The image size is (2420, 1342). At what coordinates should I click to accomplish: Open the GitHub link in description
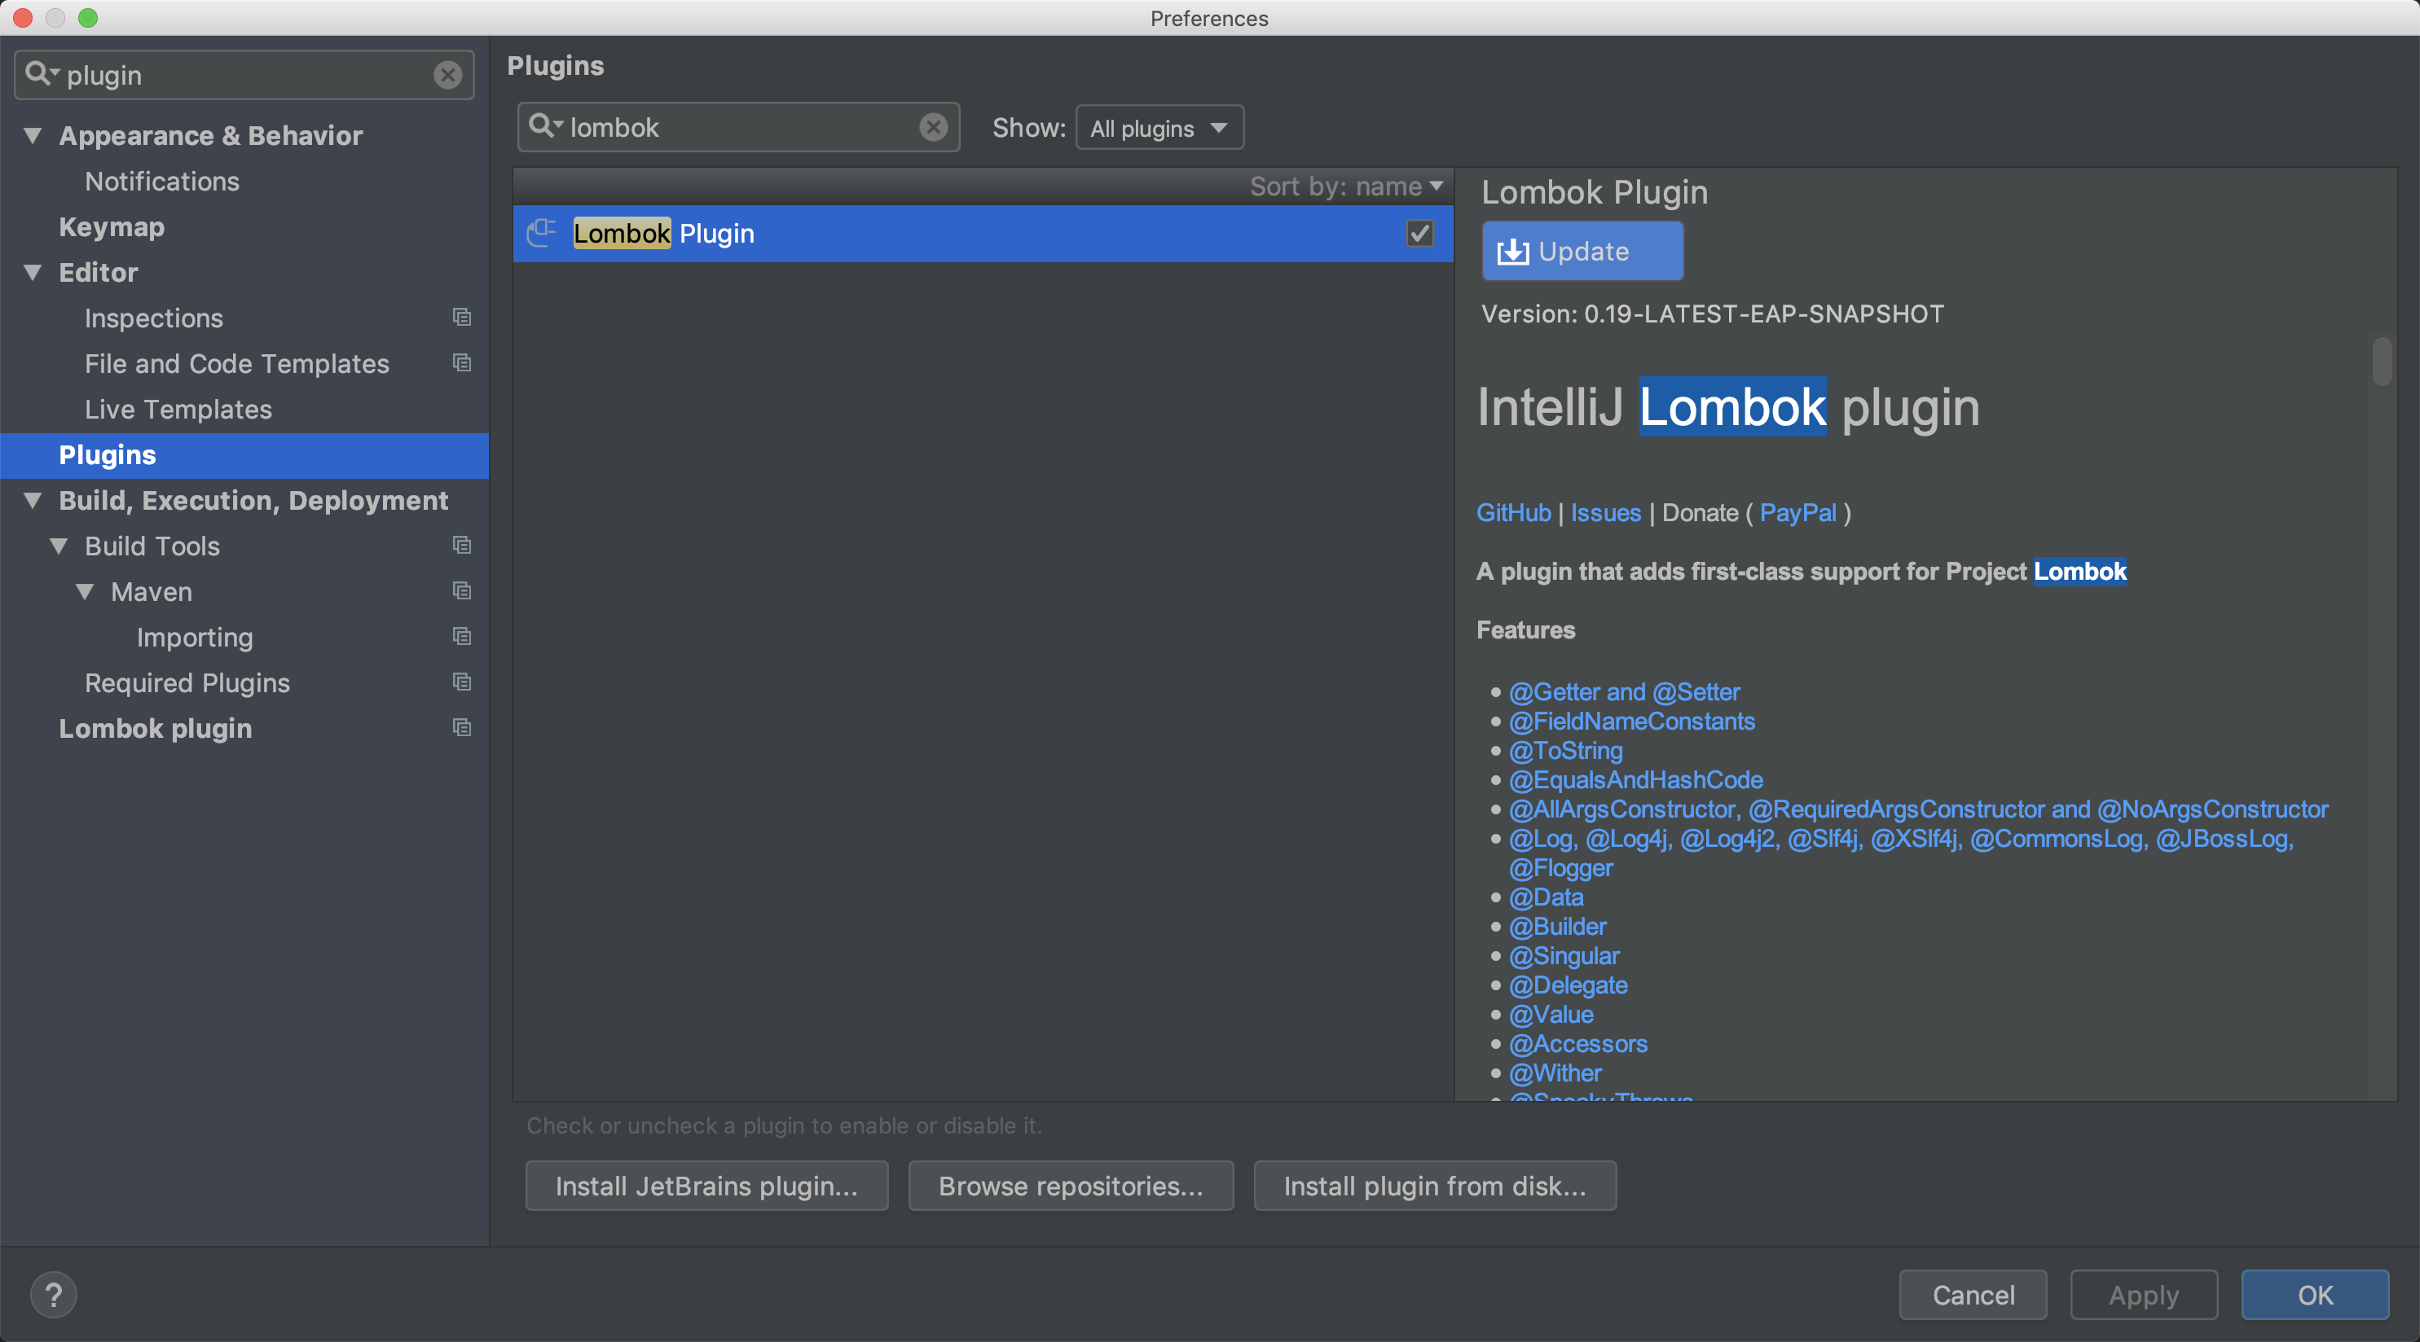(x=1512, y=513)
